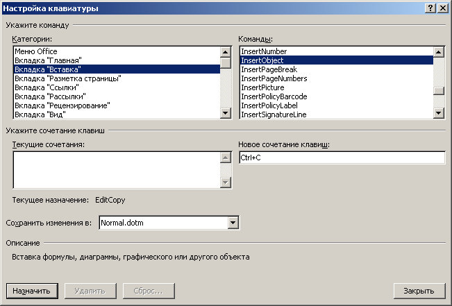
Task: Click the down arrow of the Команды list scrollbar
Action: (x=438, y=113)
